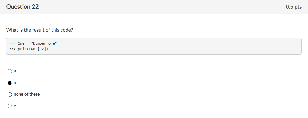Click the "u" answer label text
Screen dimensions: 308x118
point(15,71)
